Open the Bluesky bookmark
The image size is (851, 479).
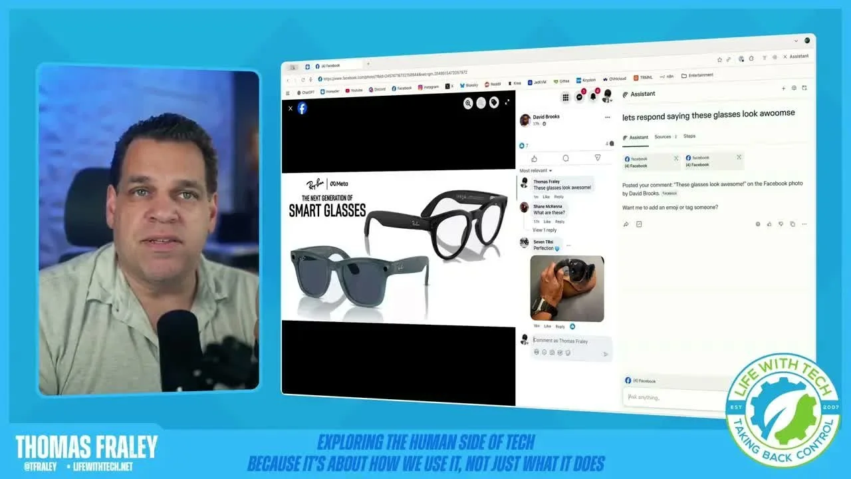(469, 85)
